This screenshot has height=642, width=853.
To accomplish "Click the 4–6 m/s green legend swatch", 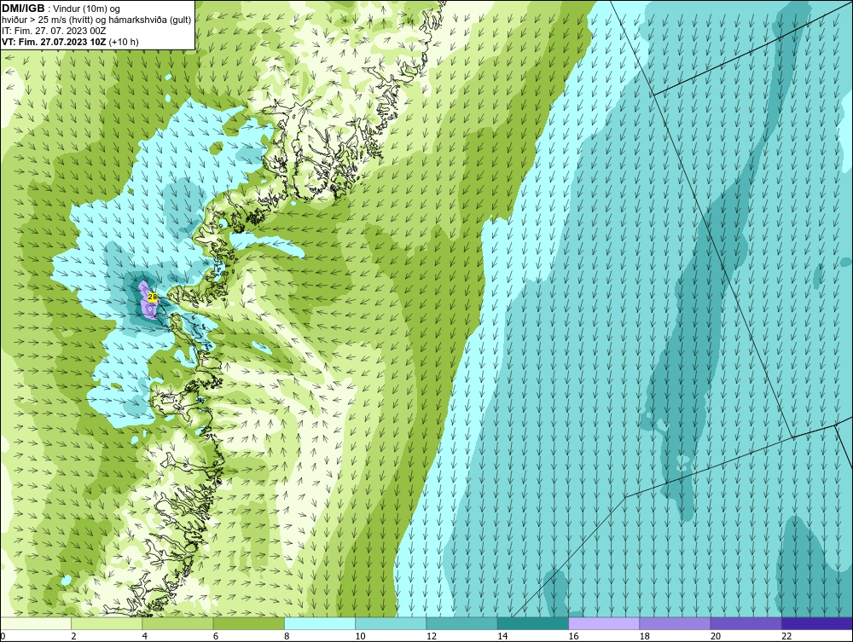I will pos(177,623).
